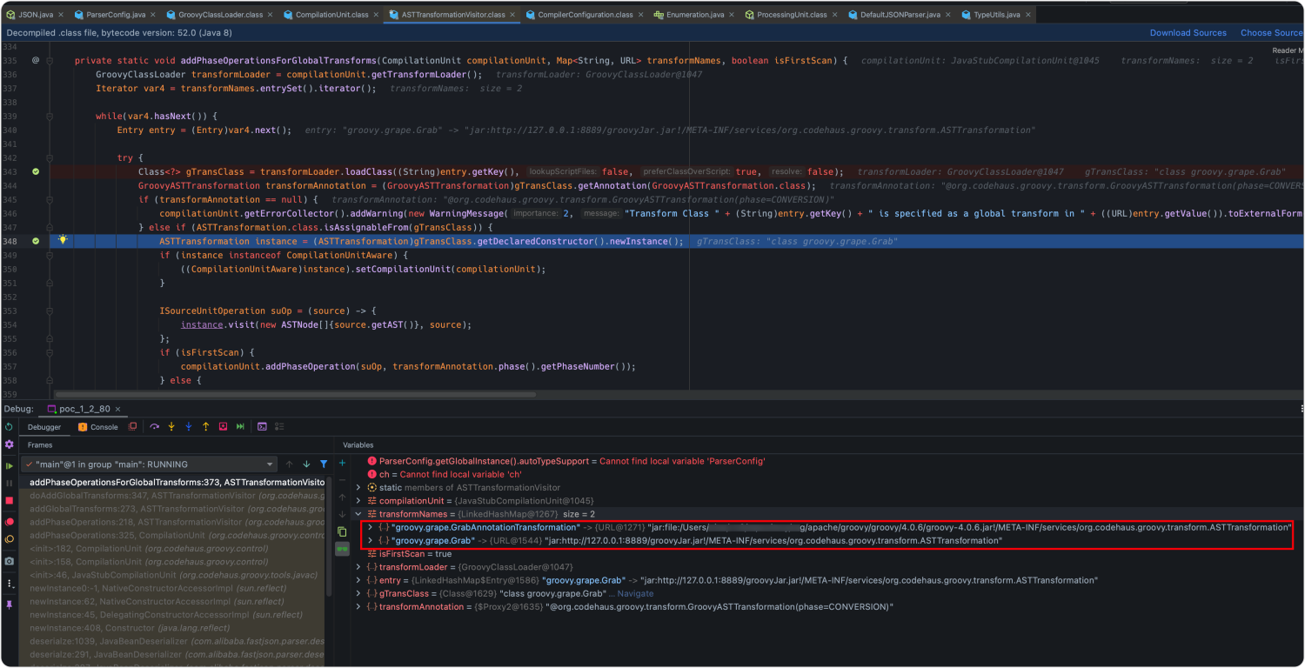1305x668 pixels.
Task: Click Choose Sources link
Action: (1271, 33)
